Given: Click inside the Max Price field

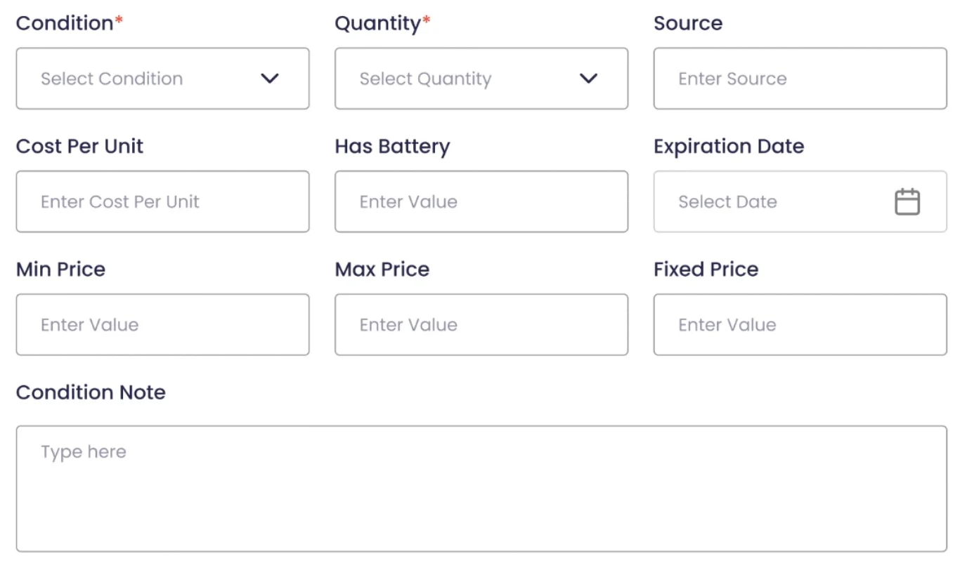Looking at the screenshot, I should pyautogui.click(x=481, y=324).
